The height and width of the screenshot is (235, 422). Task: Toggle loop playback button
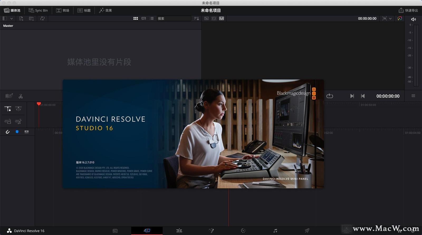coord(330,96)
